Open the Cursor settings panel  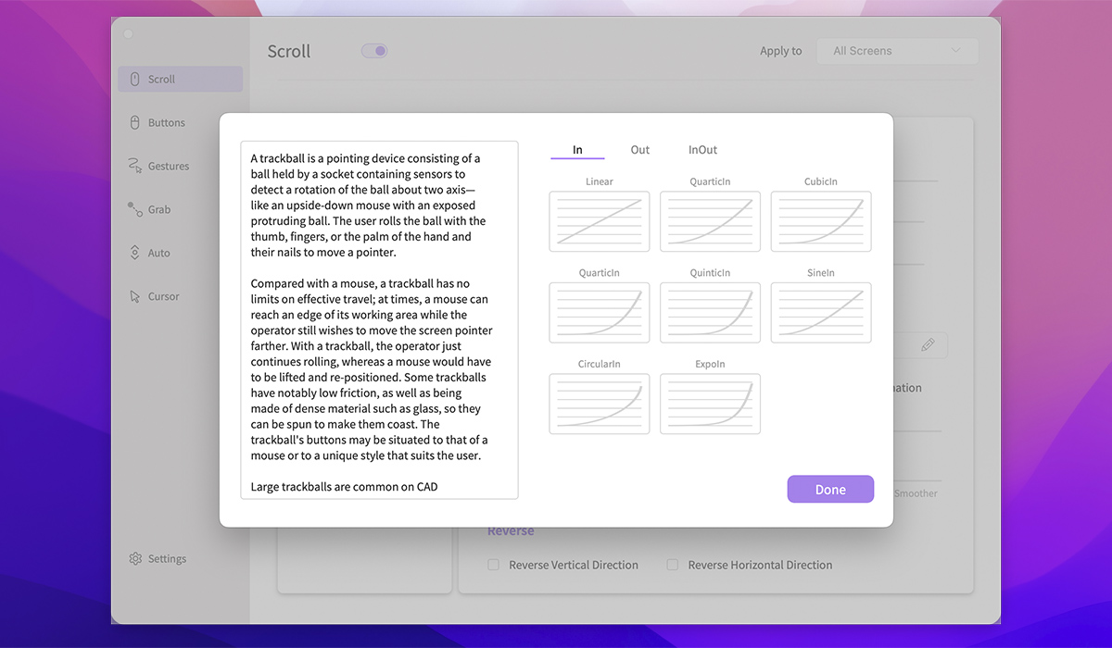pos(161,295)
